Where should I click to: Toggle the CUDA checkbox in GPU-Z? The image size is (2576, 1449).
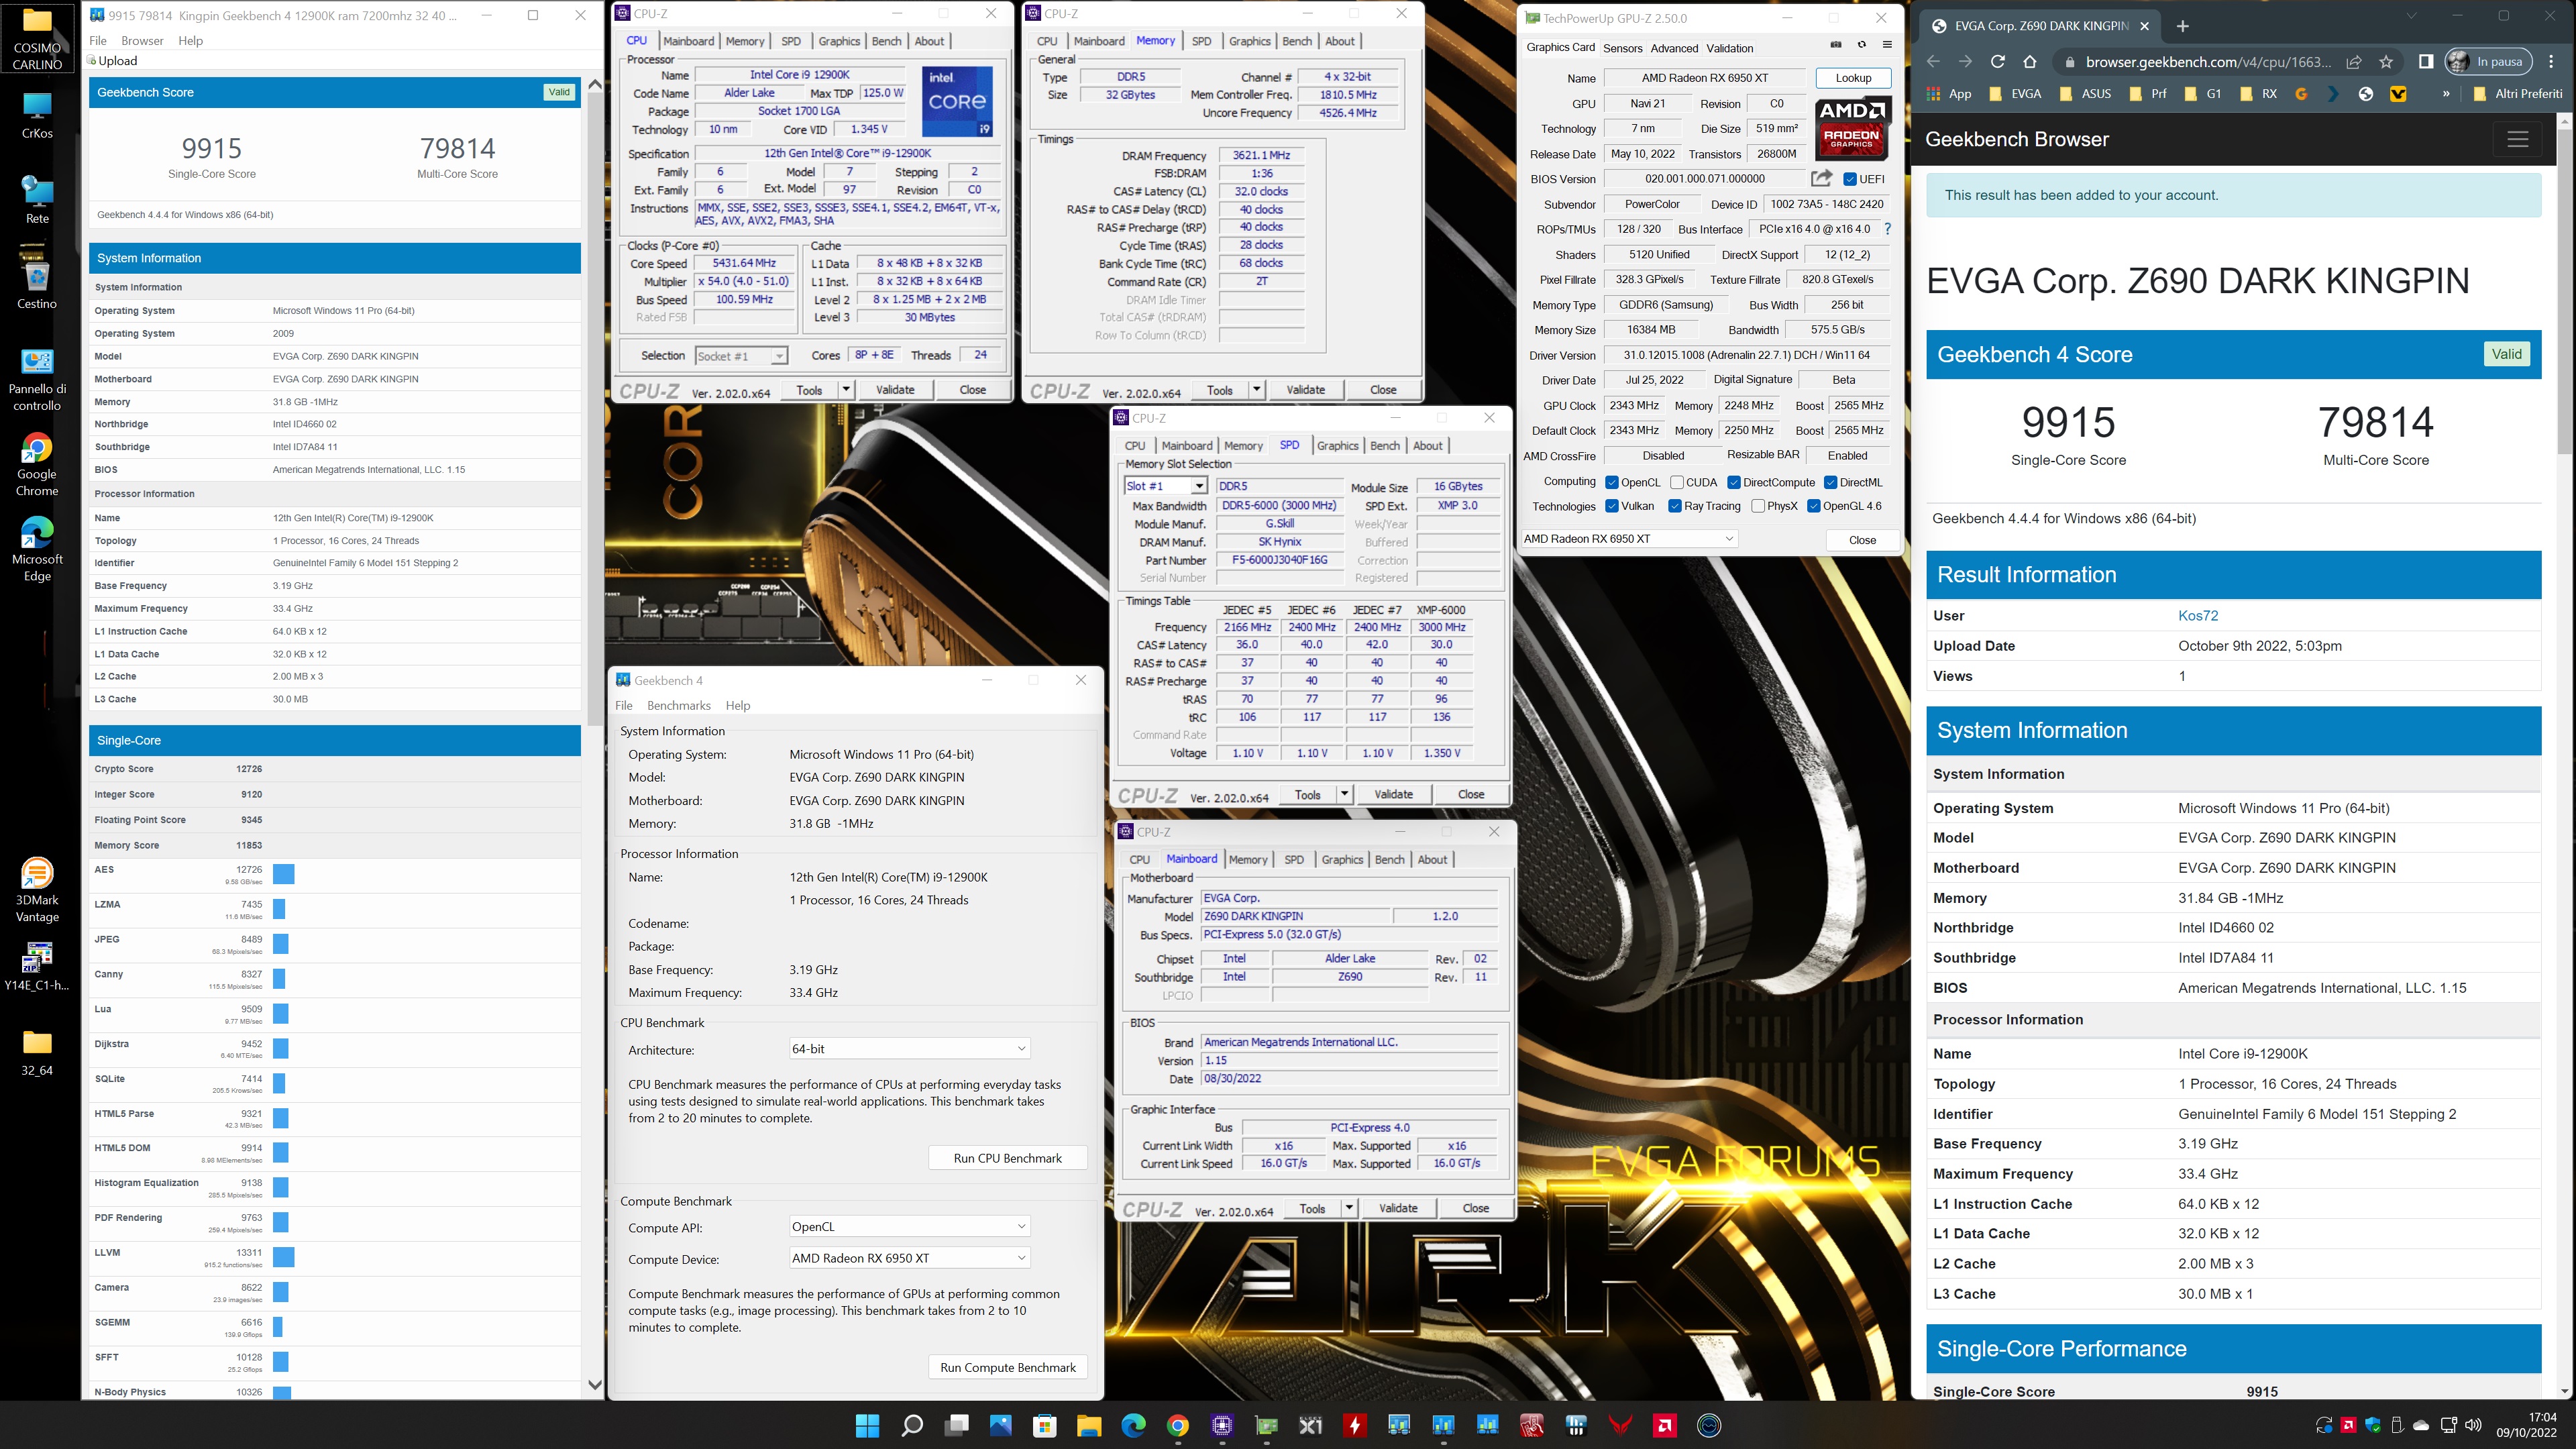coord(1677,482)
